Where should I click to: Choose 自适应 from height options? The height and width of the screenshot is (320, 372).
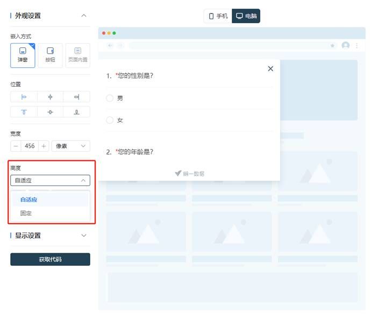pyautogui.click(x=50, y=200)
